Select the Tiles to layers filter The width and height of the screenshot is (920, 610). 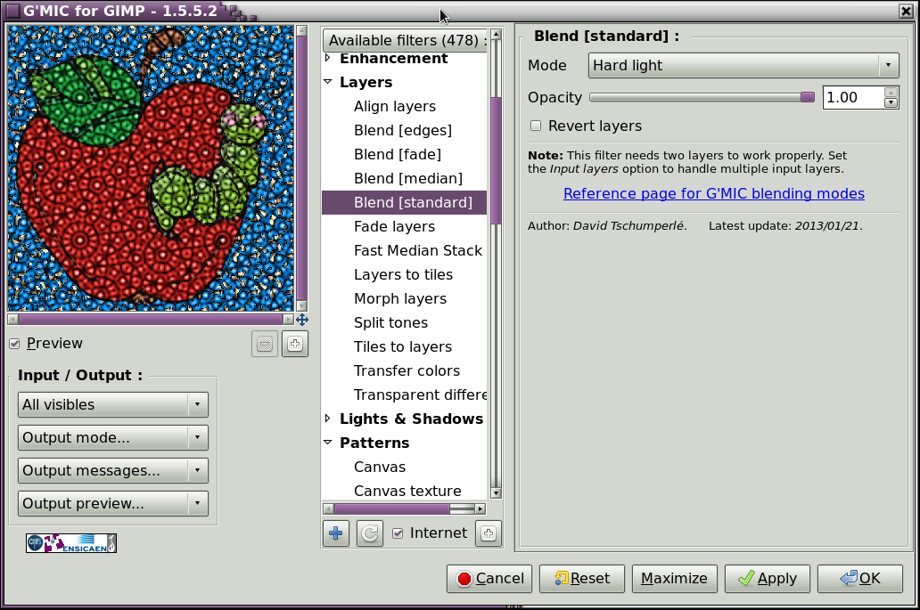pyautogui.click(x=404, y=346)
